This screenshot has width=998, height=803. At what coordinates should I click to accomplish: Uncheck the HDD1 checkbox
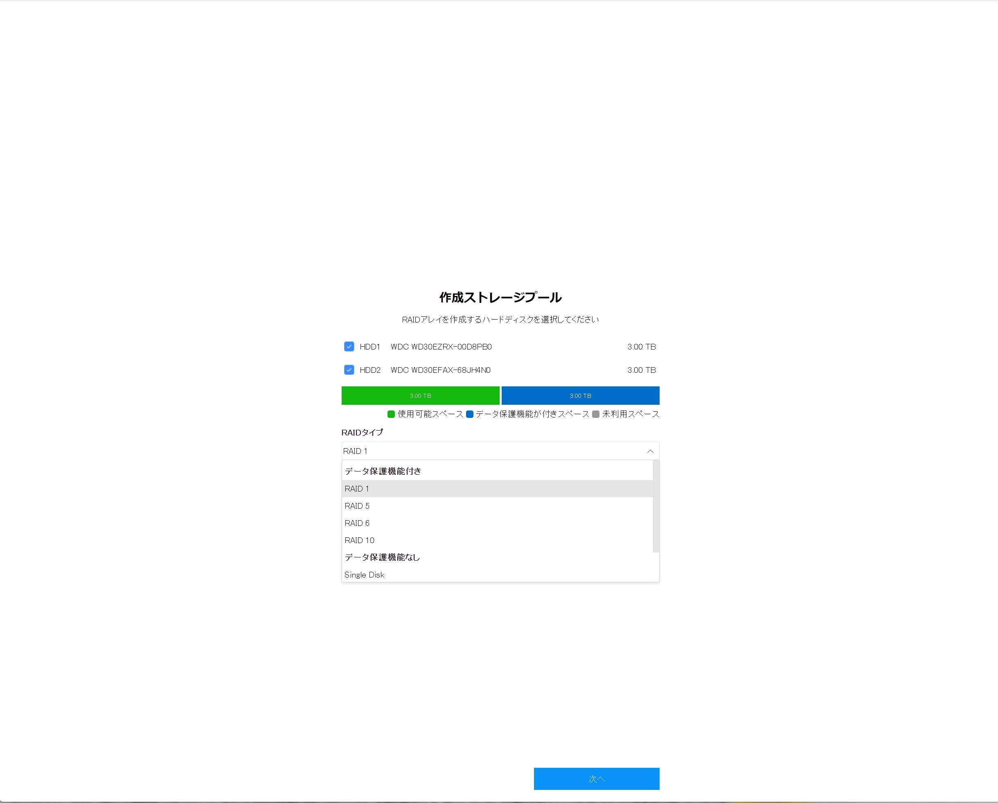(349, 346)
